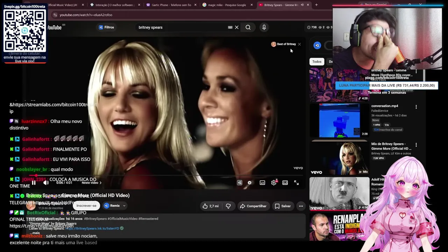Open the BritneySpears.lnk.to link in description
The image size is (448, 252).
[x=92, y=228]
